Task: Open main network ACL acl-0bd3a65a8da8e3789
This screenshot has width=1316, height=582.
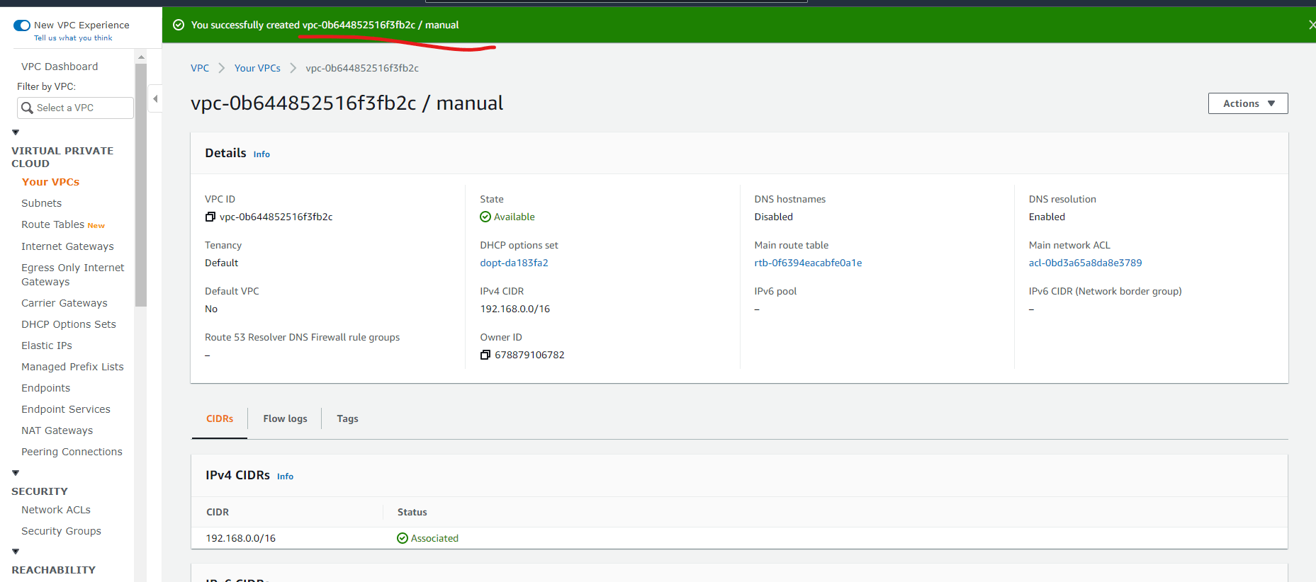Action: pos(1085,263)
